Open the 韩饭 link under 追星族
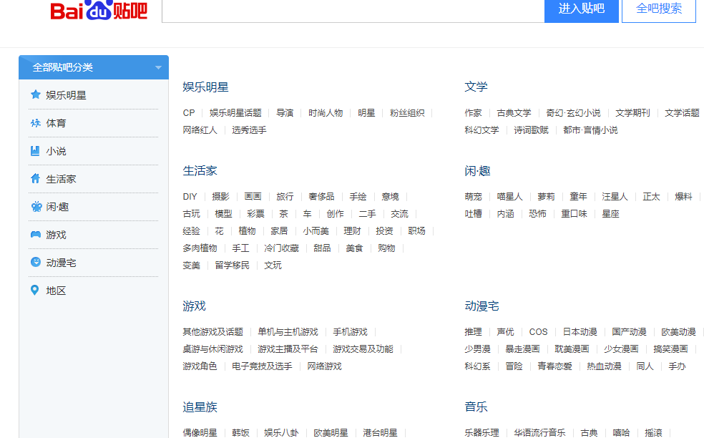 coord(241,432)
